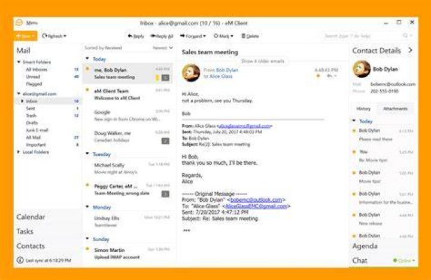Image resolution: width=431 pixels, height=280 pixels.
Task: Click conversation count badge on Peggy Carter email
Action: (x=165, y=194)
